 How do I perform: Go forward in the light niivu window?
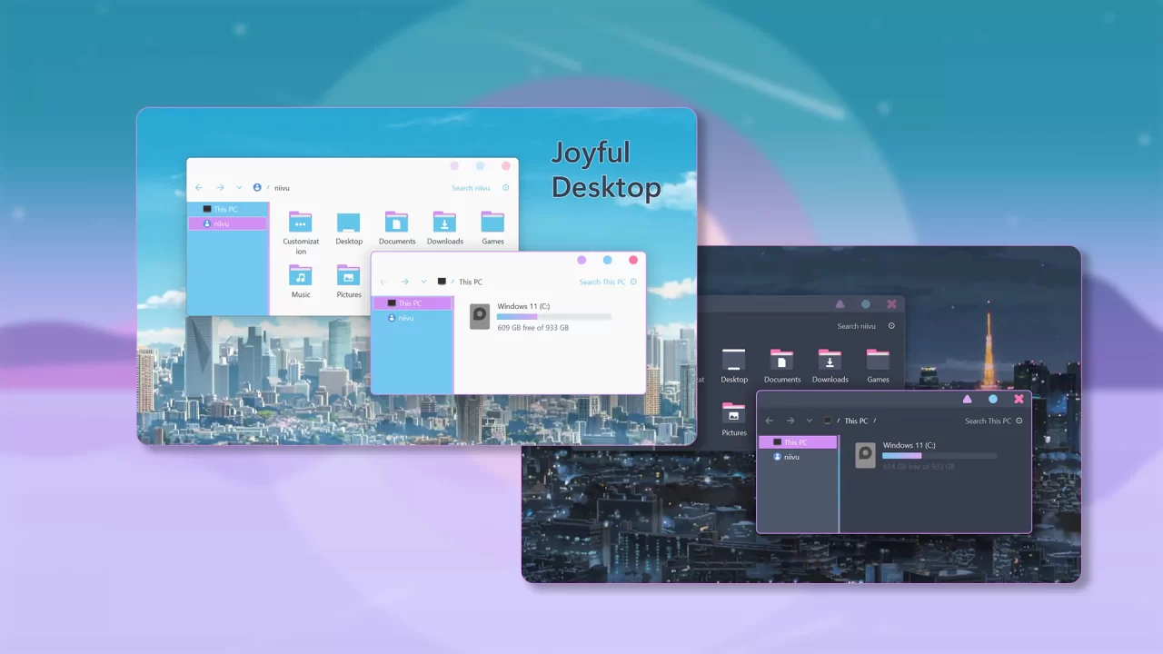coord(220,188)
